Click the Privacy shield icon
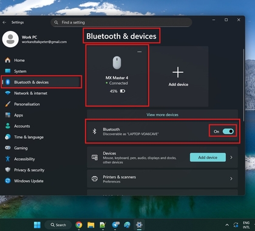The height and width of the screenshot is (231, 255). [x=8, y=170]
